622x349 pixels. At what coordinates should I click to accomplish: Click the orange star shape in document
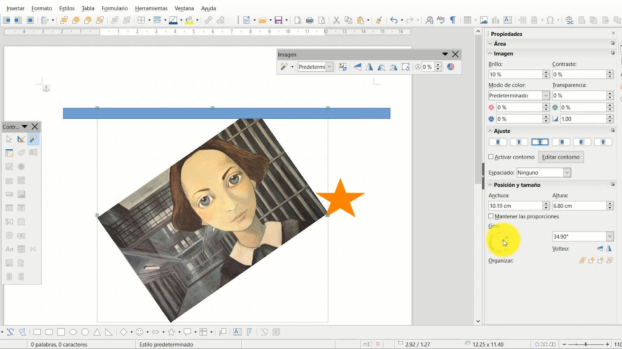click(341, 198)
